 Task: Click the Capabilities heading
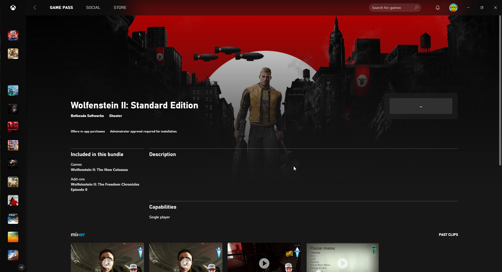[163, 207]
